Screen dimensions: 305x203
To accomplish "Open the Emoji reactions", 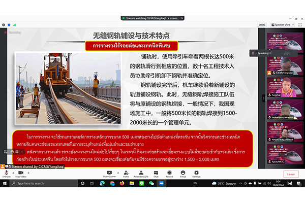I will coord(183,173).
